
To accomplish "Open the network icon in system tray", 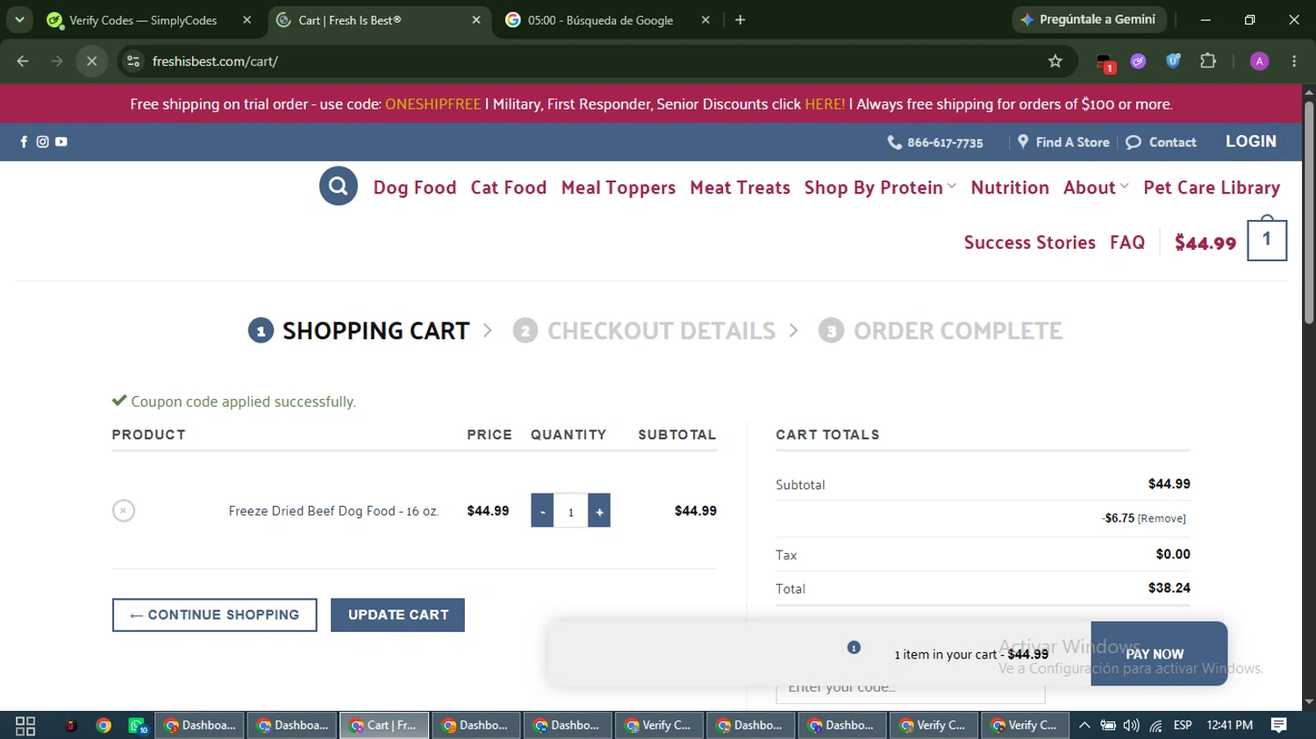I will pos(1156,726).
